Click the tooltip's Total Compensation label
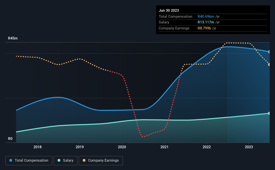The image size is (275, 170). pyautogui.click(x=176, y=16)
